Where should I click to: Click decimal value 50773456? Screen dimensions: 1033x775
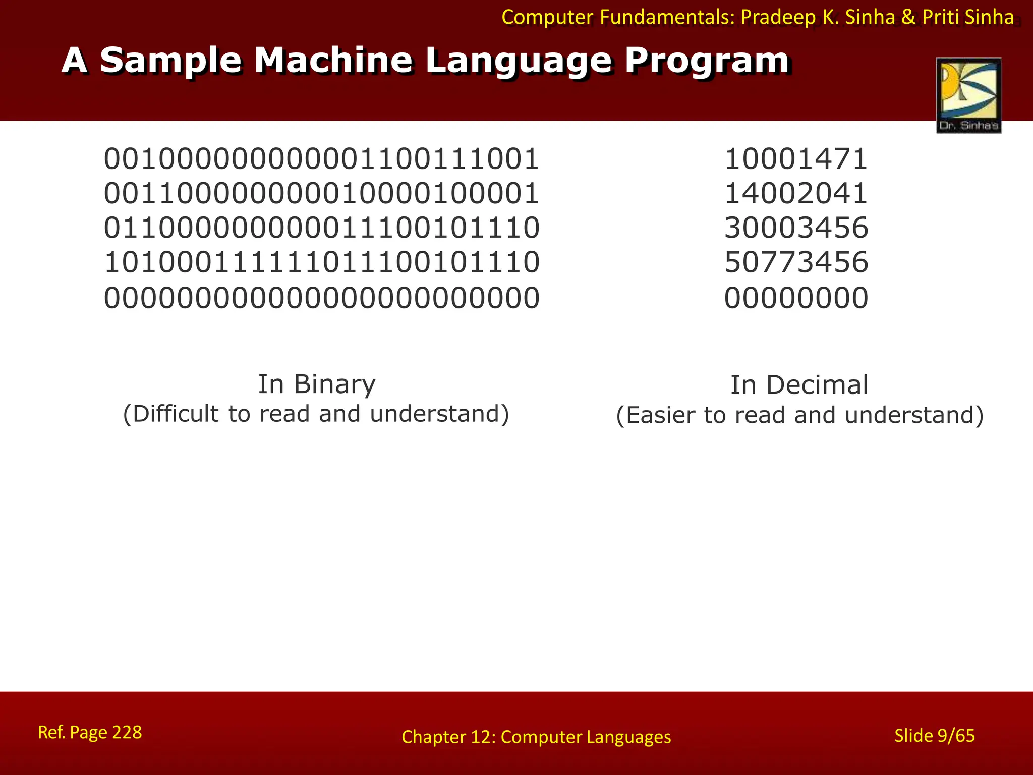[796, 262]
